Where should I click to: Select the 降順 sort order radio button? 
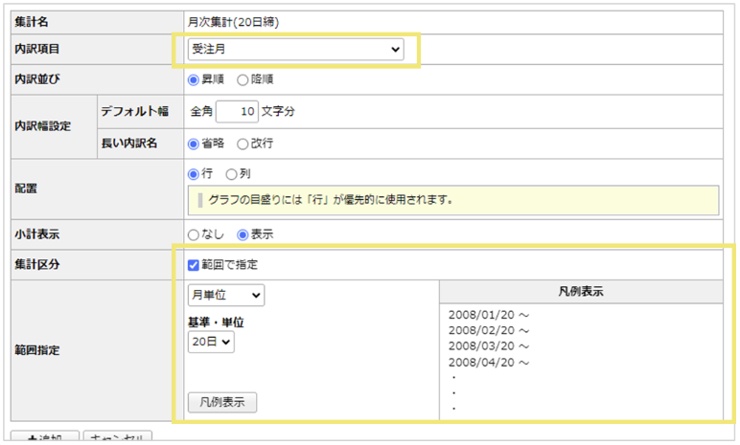point(243,80)
